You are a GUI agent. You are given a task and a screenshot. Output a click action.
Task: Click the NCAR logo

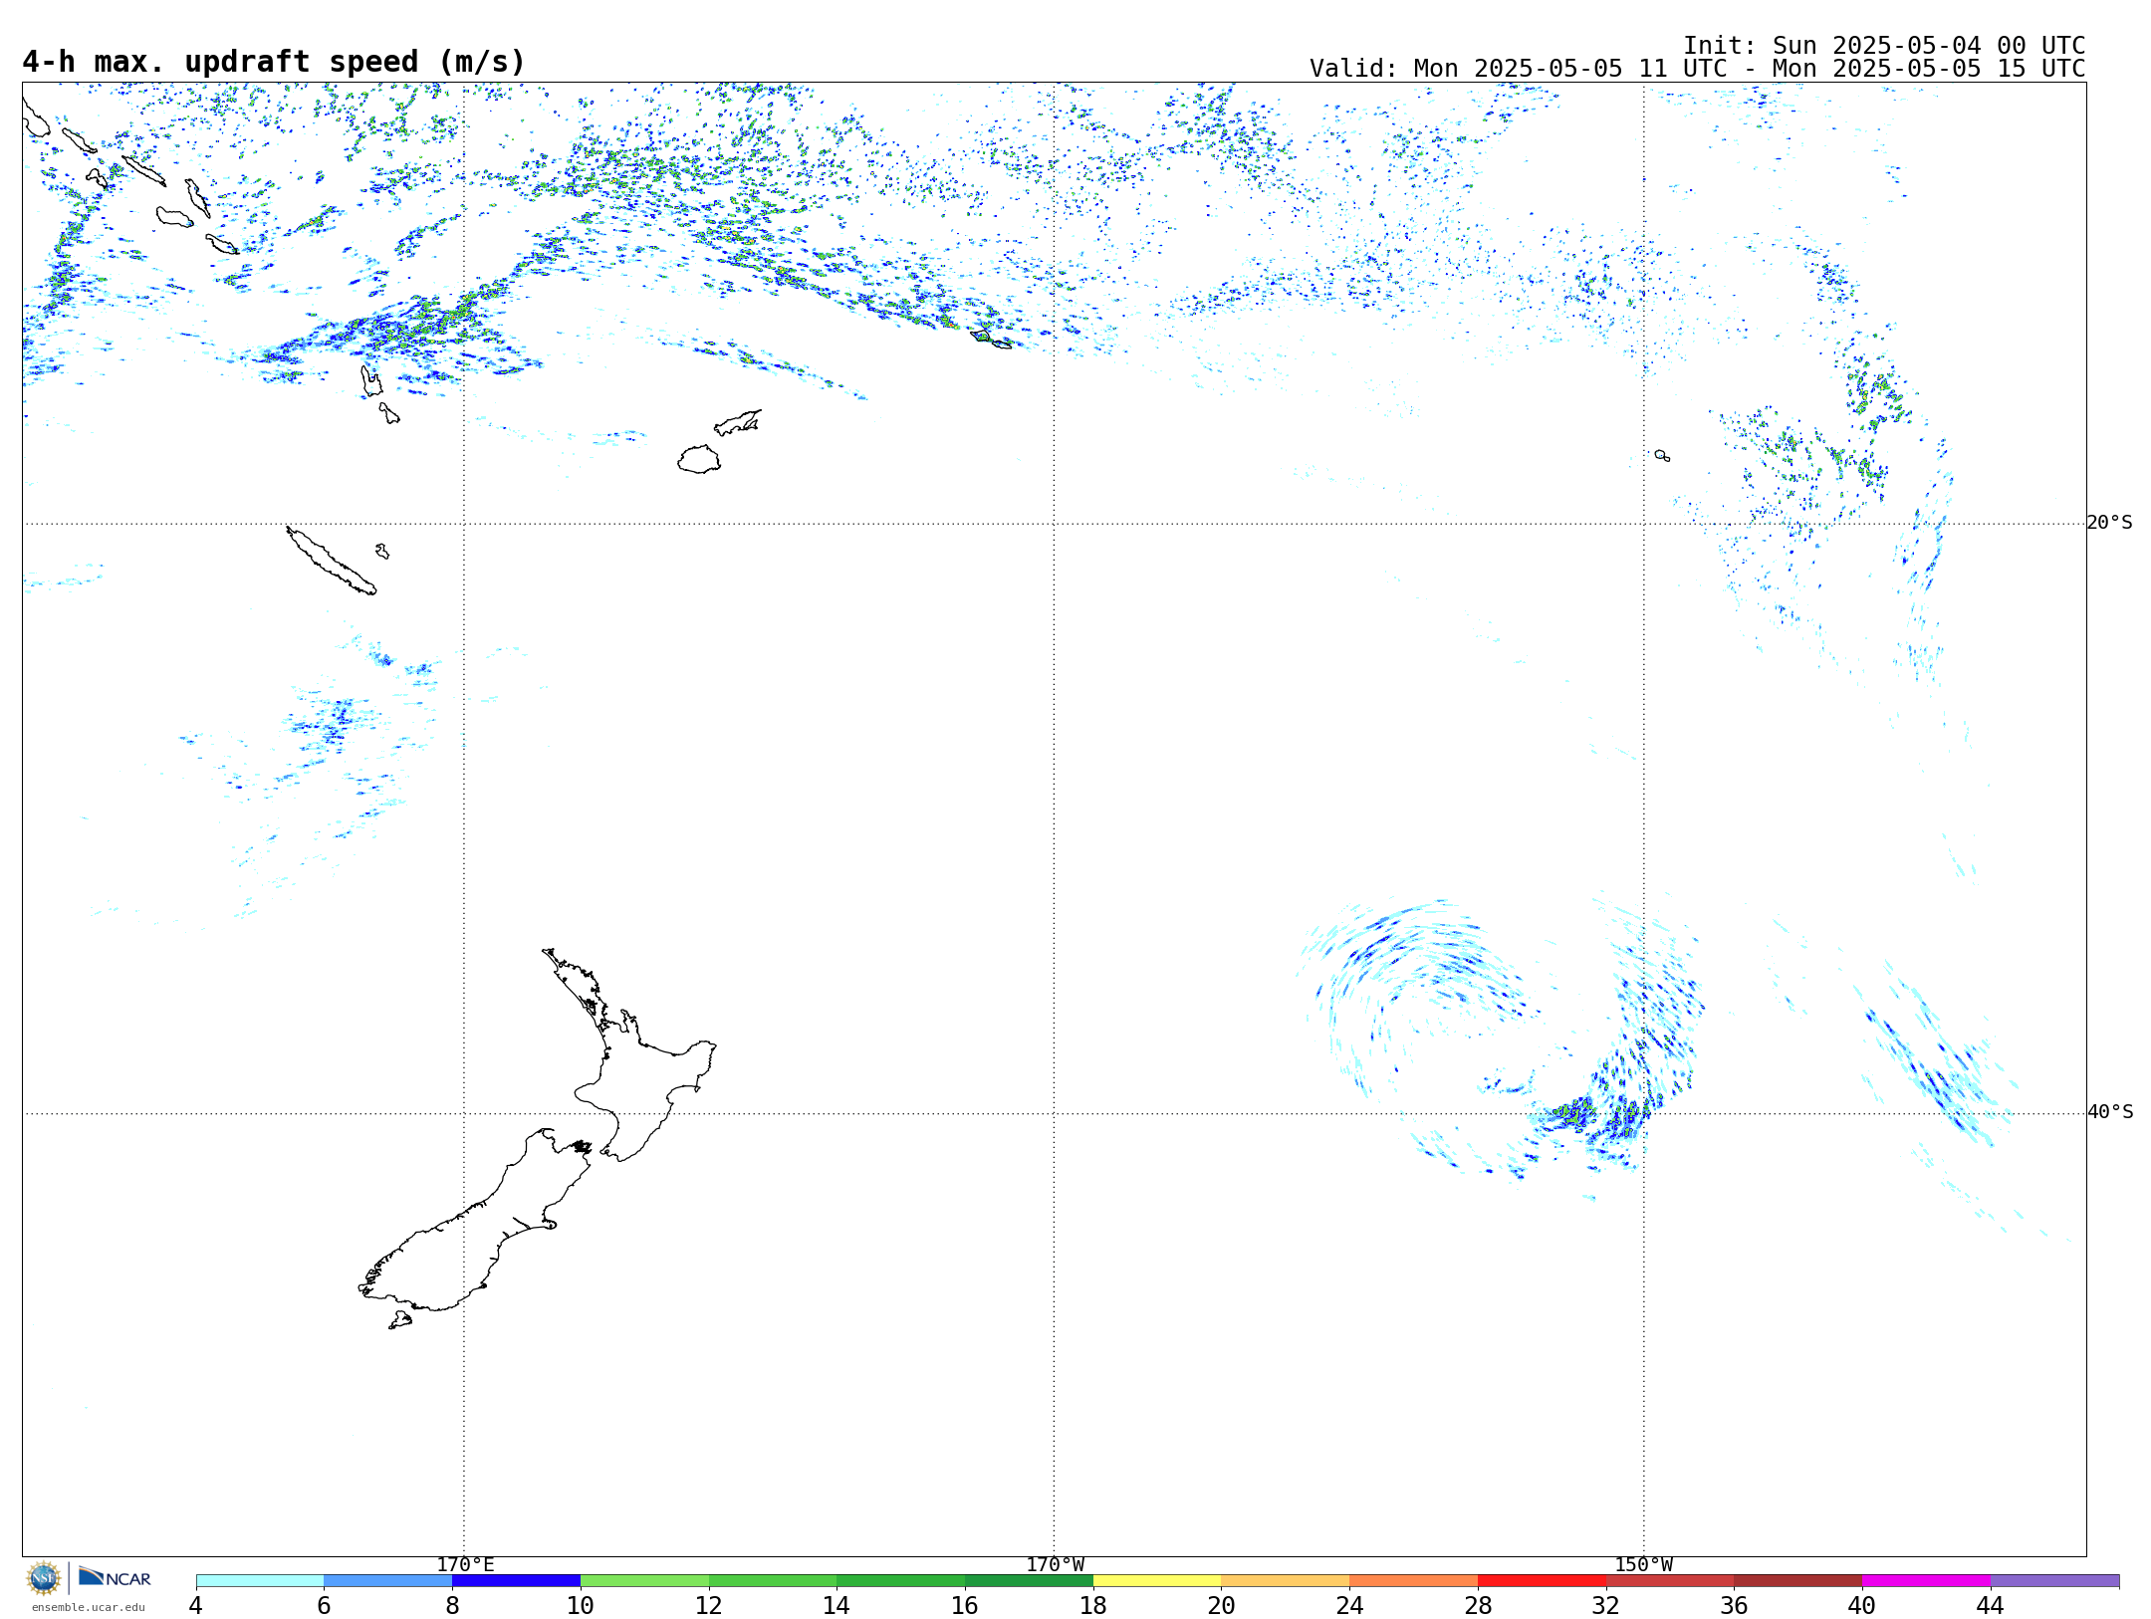[x=115, y=1577]
